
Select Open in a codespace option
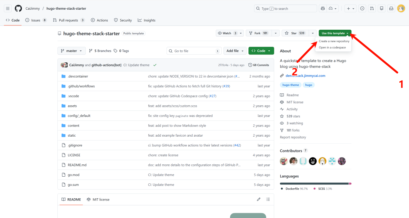(x=332, y=47)
